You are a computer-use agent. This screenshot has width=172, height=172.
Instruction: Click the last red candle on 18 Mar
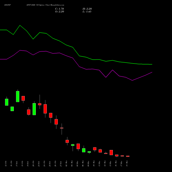pos(128,156)
